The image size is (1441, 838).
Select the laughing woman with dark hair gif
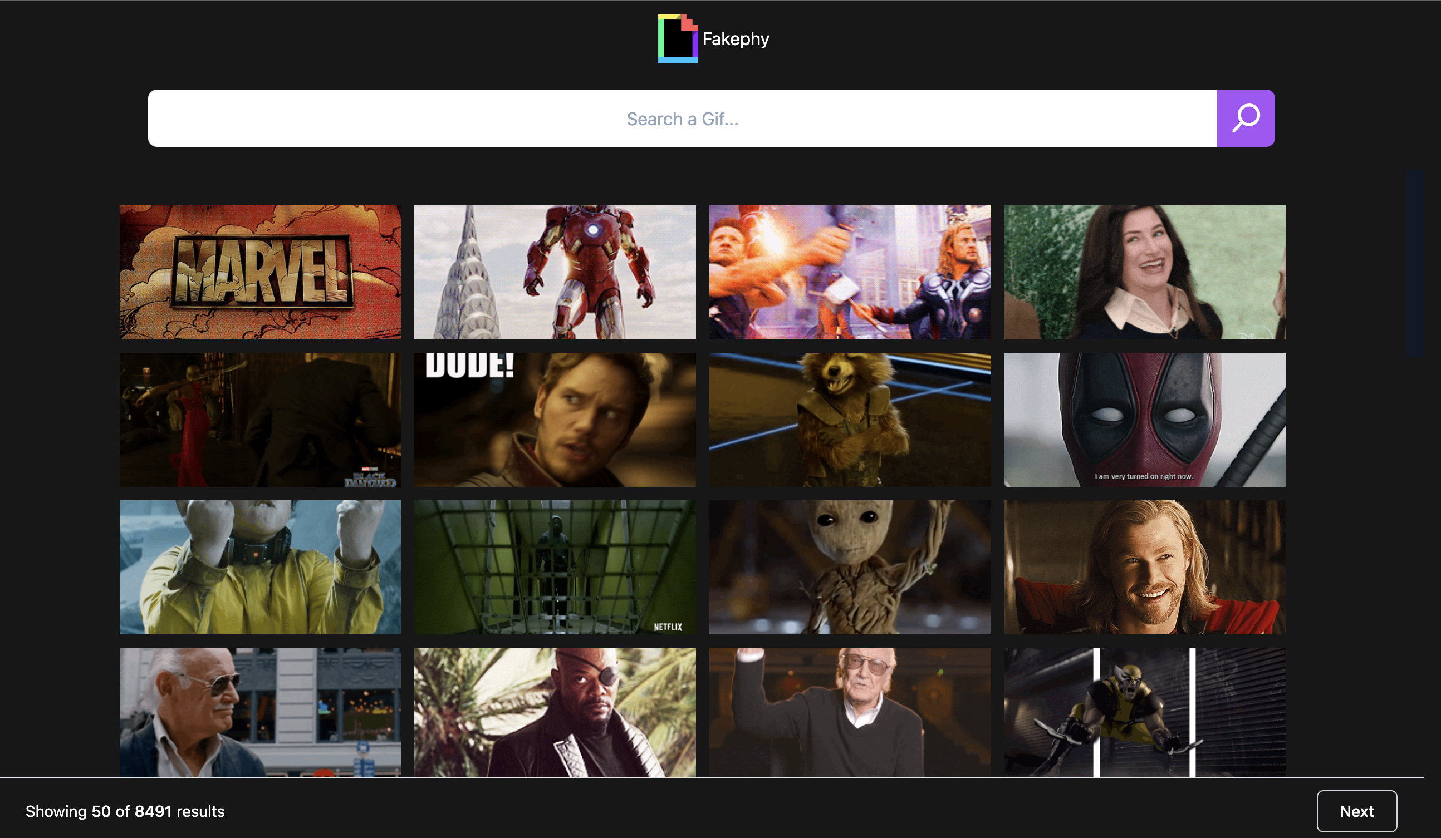tap(1144, 272)
